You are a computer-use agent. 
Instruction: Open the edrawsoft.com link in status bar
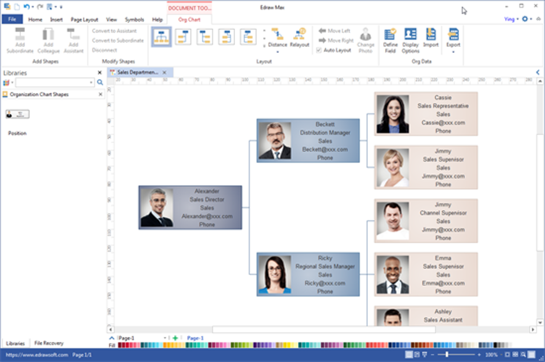pos(37,355)
